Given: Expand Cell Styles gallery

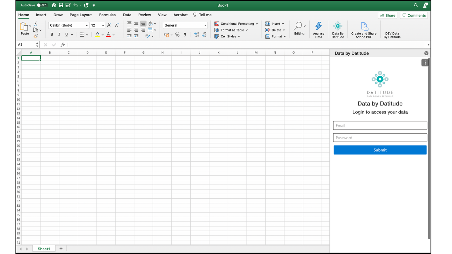Looking at the screenshot, I should [227, 36].
